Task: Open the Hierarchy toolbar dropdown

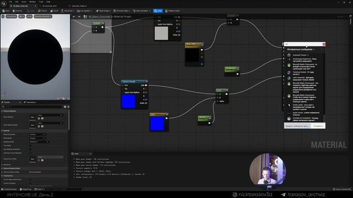Action: 67,11
